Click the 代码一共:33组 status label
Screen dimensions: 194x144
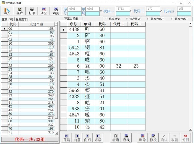coord(30,139)
